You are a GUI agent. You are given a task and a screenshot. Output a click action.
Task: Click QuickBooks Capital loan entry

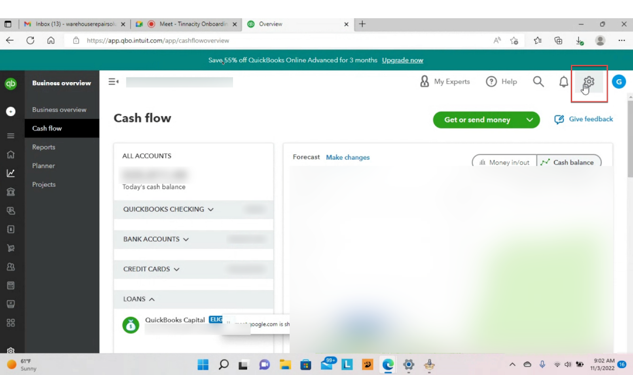pyautogui.click(x=175, y=320)
